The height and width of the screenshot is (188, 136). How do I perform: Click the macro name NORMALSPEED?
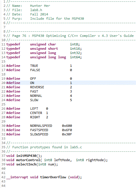tap(41, 126)
